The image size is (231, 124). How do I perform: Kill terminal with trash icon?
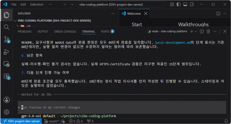[208, 31]
